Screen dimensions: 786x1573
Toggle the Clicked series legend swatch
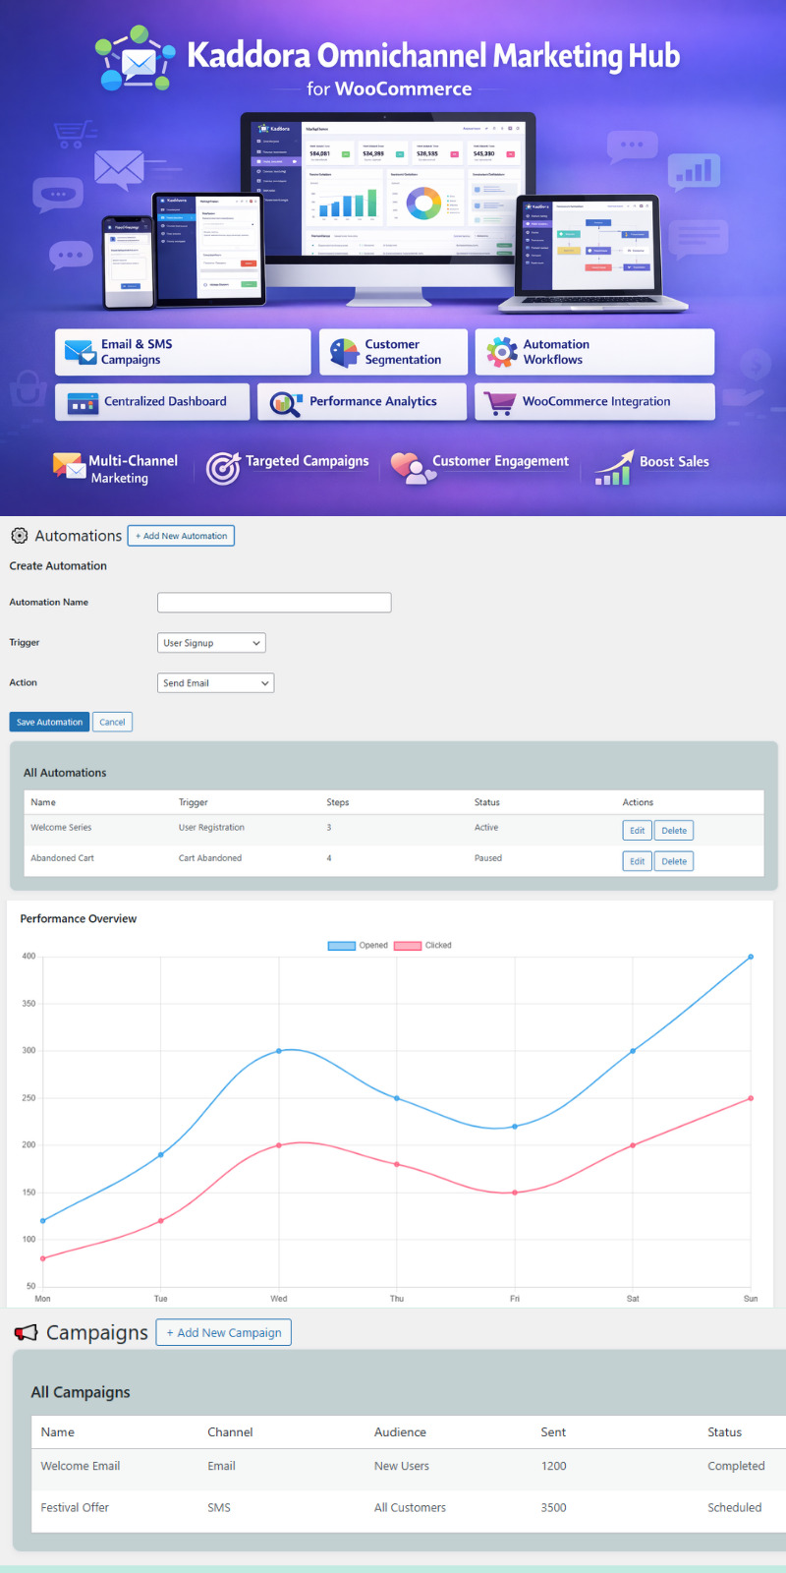[407, 946]
